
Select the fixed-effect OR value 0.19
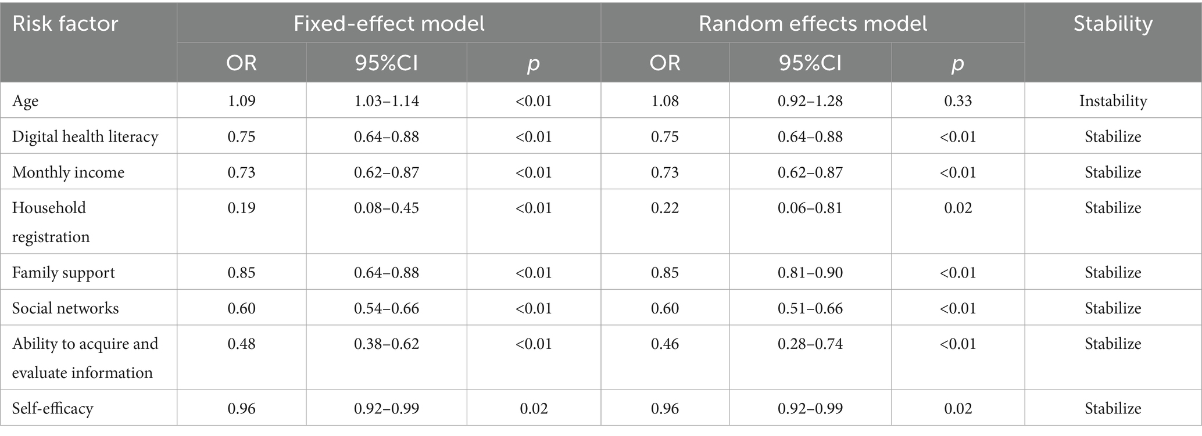(241, 208)
